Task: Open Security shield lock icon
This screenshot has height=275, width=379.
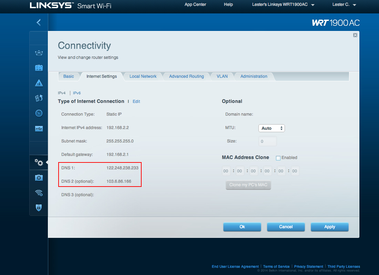Action: (39, 208)
